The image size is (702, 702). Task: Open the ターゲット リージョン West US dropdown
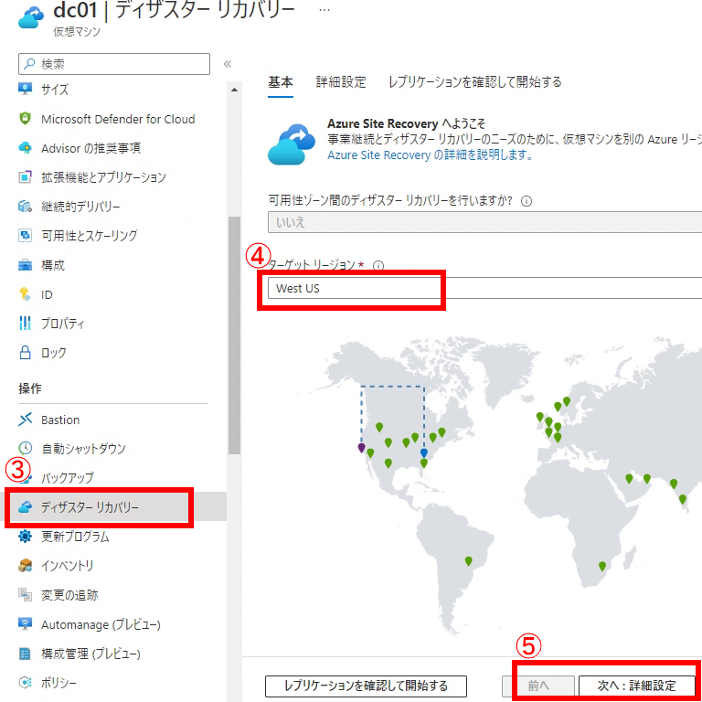coord(484,288)
